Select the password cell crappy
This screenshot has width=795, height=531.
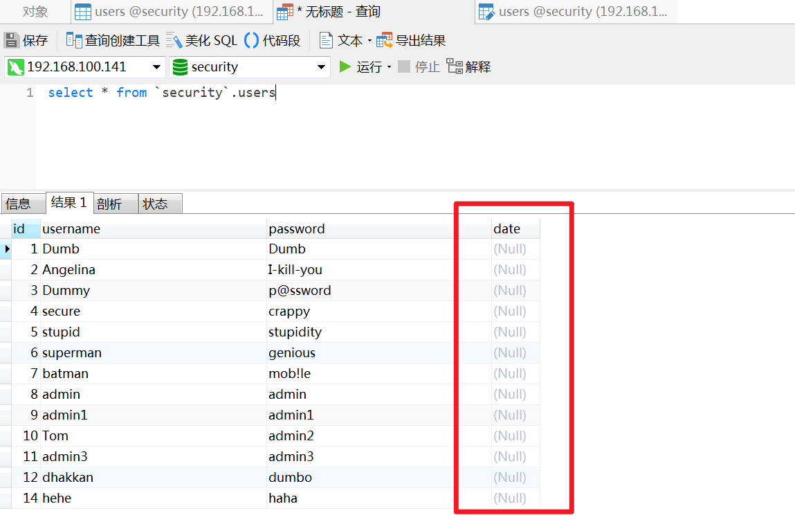(x=378, y=312)
